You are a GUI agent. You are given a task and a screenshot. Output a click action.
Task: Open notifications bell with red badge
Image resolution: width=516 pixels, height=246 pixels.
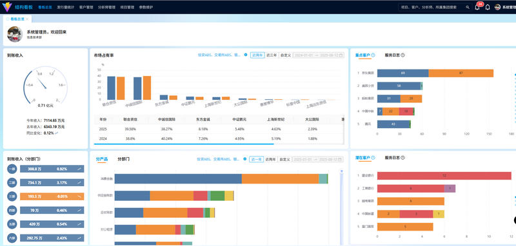pos(477,7)
